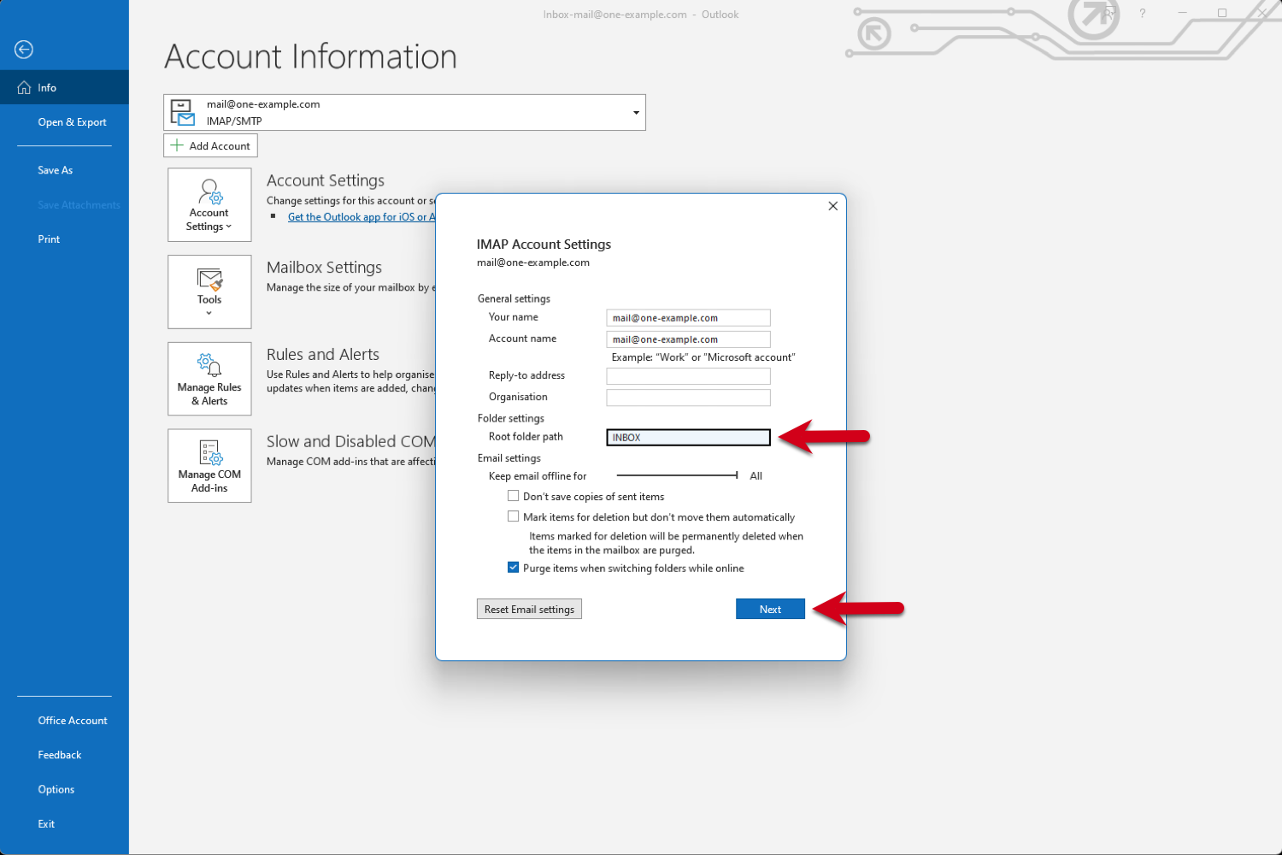1282x855 pixels.
Task: Click the back arrow to return to Mail
Action: click(22, 50)
